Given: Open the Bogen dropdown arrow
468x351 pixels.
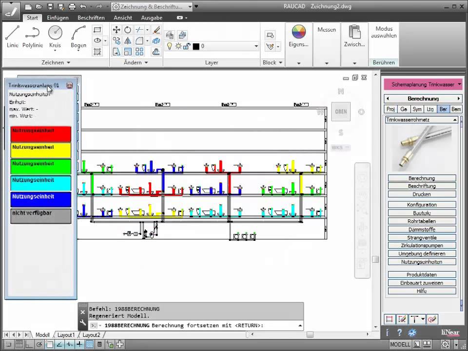Looking at the screenshot, I should click(78, 51).
